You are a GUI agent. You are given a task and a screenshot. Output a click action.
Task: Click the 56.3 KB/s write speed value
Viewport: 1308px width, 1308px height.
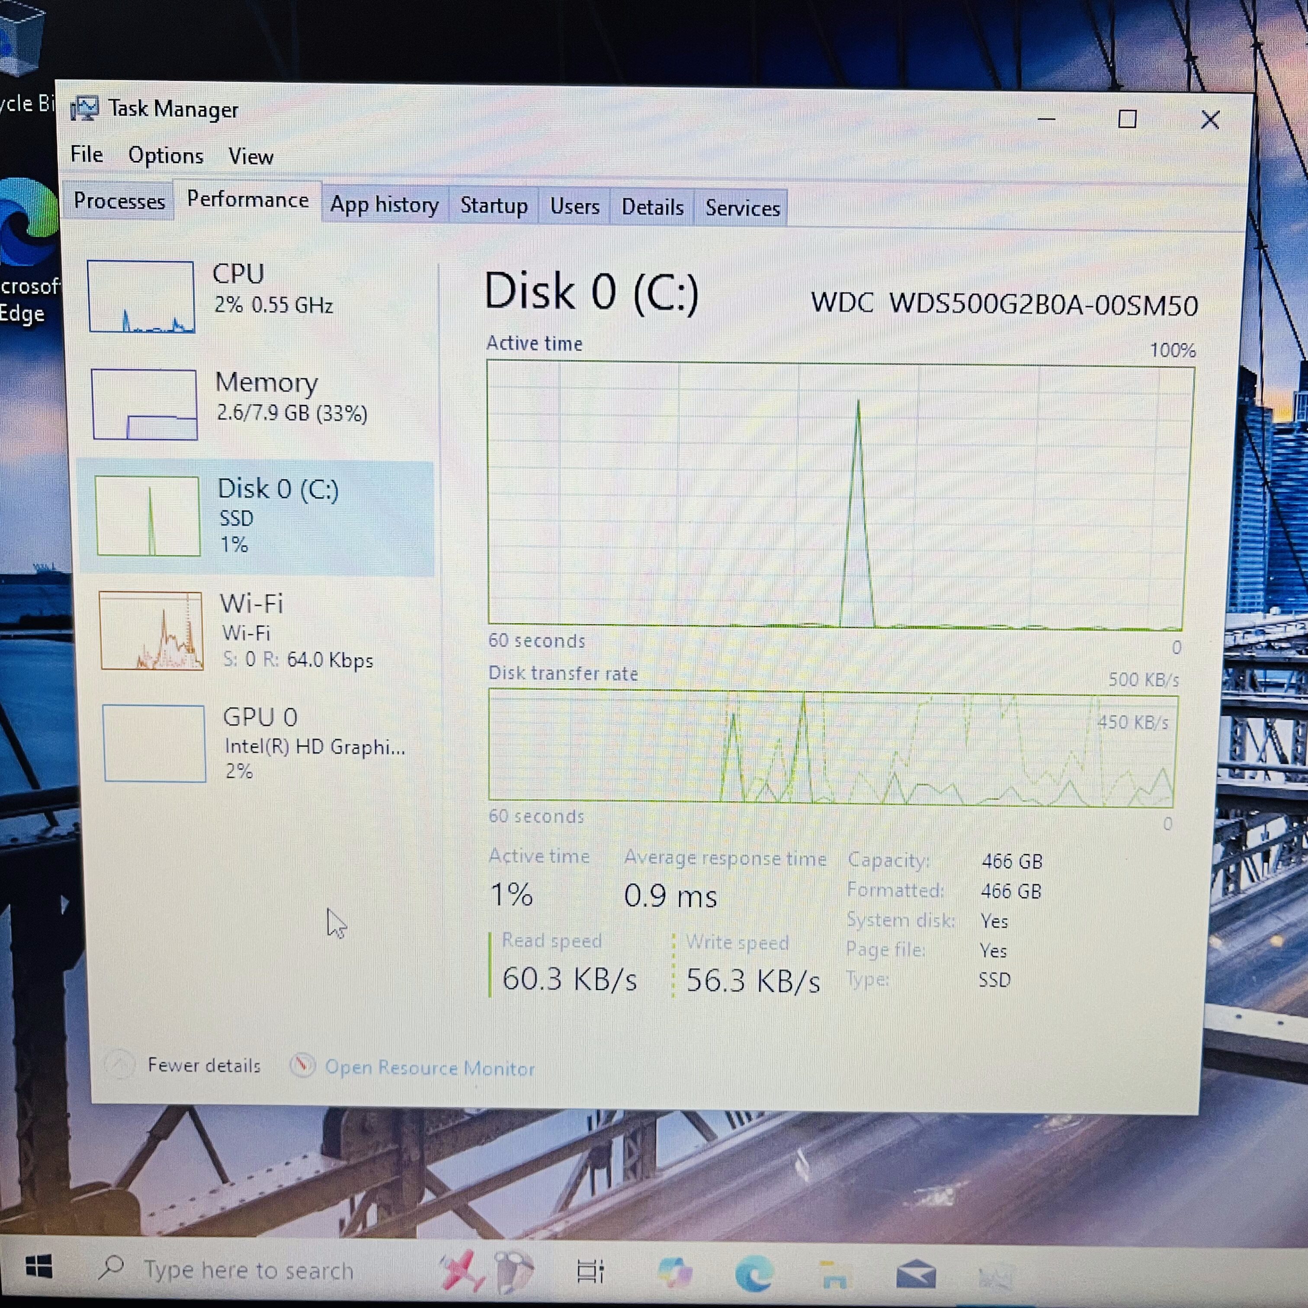(x=753, y=981)
